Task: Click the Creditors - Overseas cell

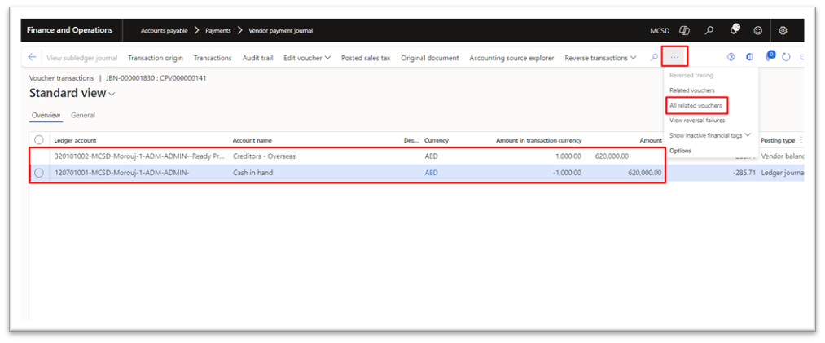Action: click(x=263, y=156)
